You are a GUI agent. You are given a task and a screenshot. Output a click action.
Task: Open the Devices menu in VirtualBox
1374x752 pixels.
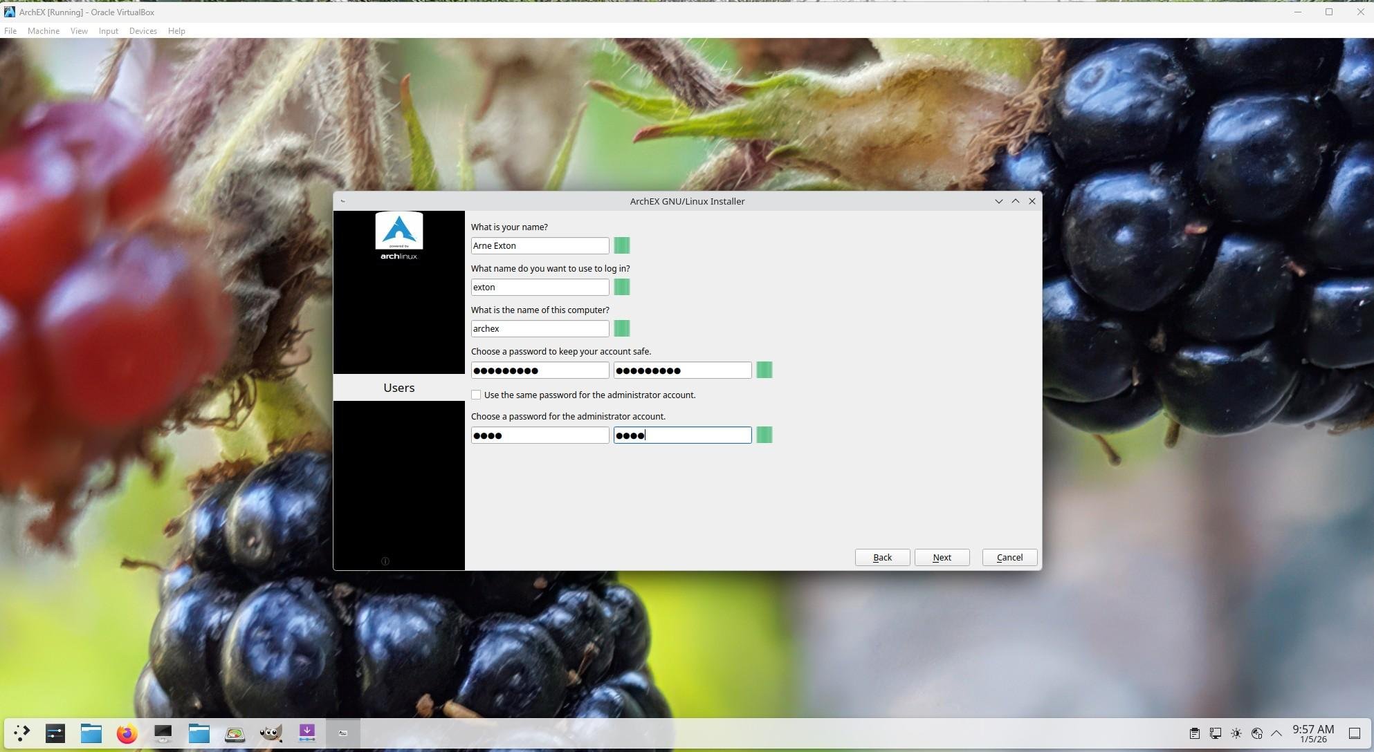pos(143,31)
